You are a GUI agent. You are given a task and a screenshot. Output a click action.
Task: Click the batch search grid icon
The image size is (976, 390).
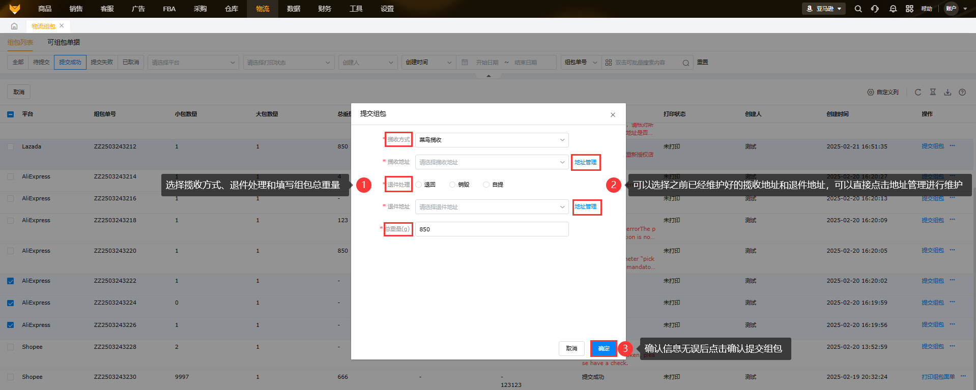pos(609,63)
